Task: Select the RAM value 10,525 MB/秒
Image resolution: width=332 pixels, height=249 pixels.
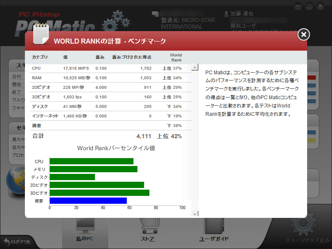Action: click(x=77, y=78)
